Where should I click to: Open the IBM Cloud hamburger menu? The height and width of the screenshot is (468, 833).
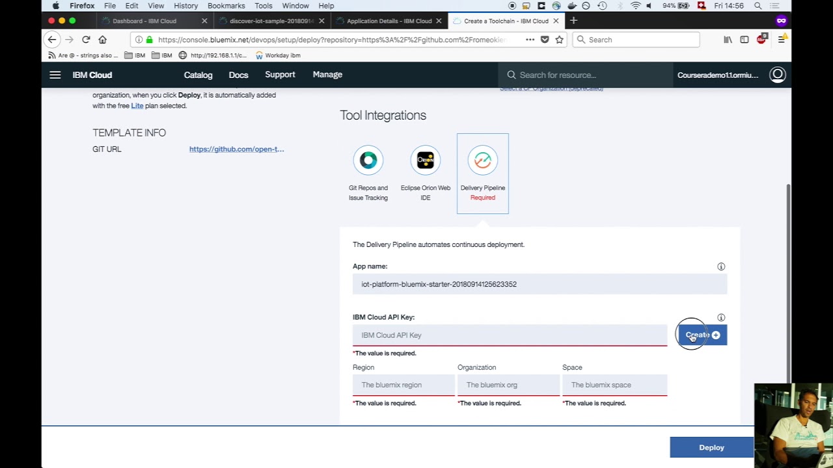pyautogui.click(x=55, y=75)
